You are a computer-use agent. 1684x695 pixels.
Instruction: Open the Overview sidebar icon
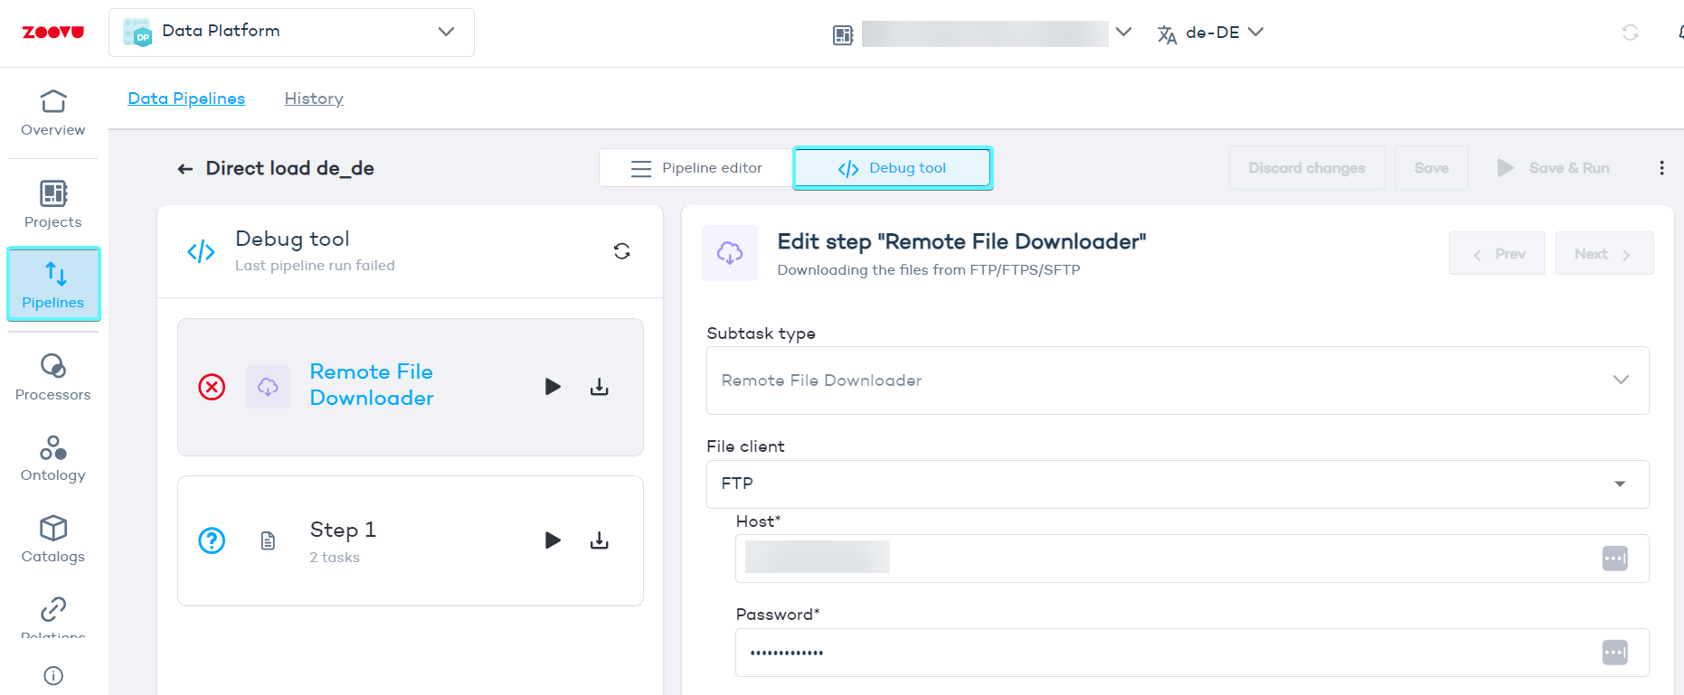click(x=53, y=113)
